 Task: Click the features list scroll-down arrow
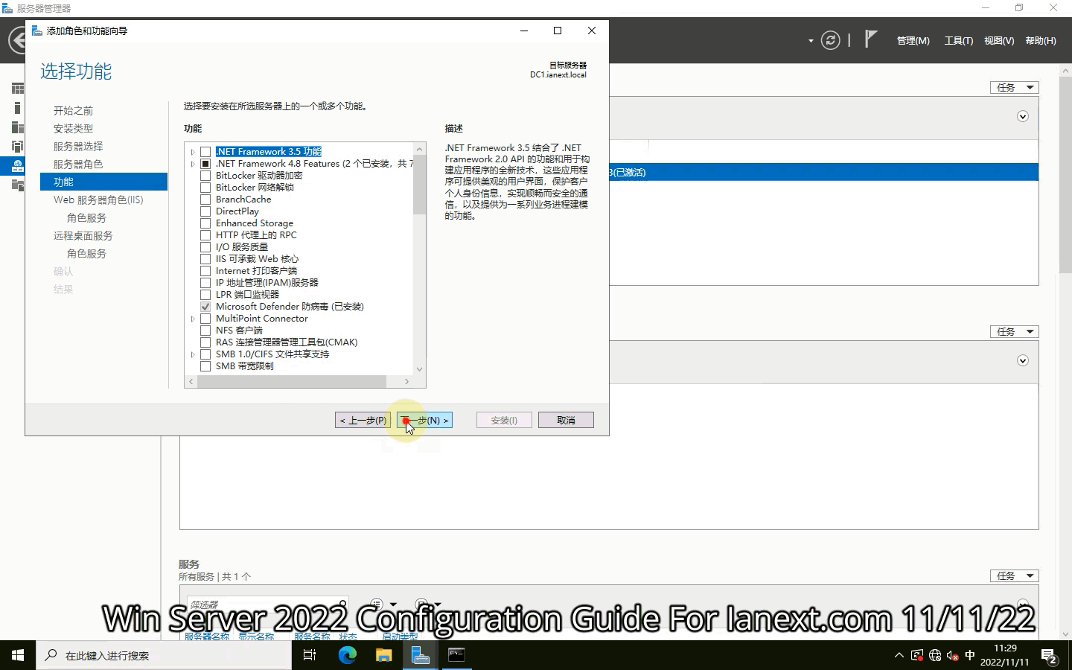coord(419,368)
